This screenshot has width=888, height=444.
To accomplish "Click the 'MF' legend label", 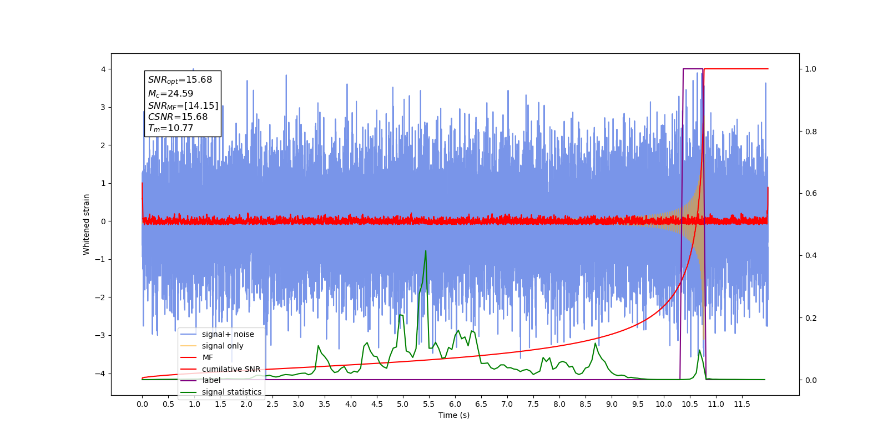I will (x=208, y=357).
